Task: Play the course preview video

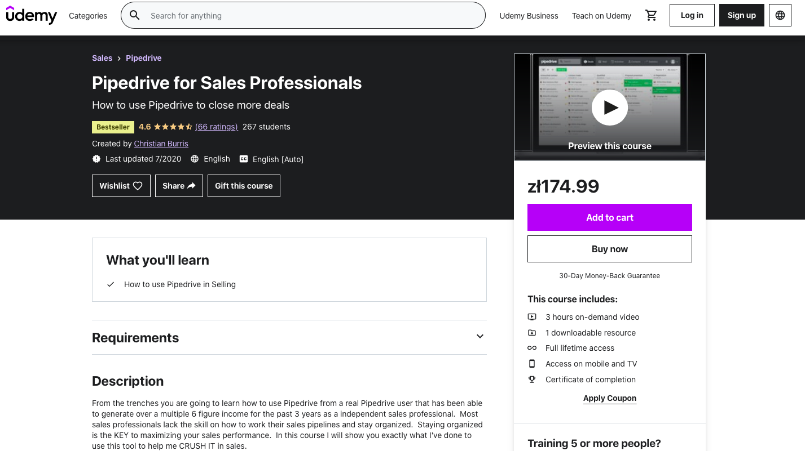Action: click(610, 107)
